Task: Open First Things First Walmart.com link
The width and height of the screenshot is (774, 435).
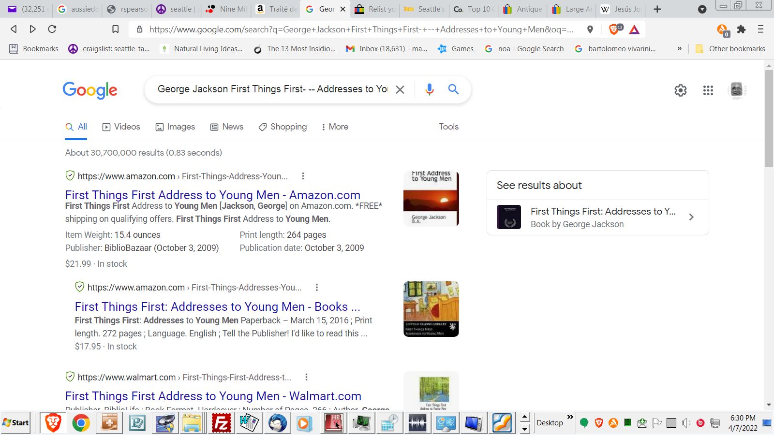Action: click(x=213, y=396)
